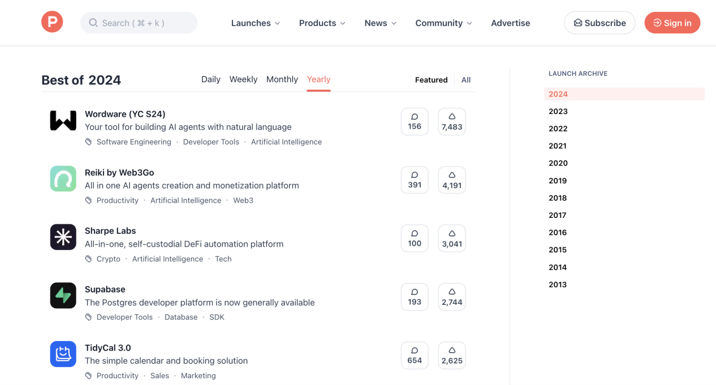The image size is (716, 385).
Task: Open comments for Reiki by Web3Go
Action: 415,180
